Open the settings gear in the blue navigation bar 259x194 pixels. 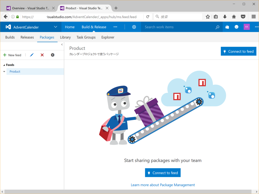coord(134,27)
